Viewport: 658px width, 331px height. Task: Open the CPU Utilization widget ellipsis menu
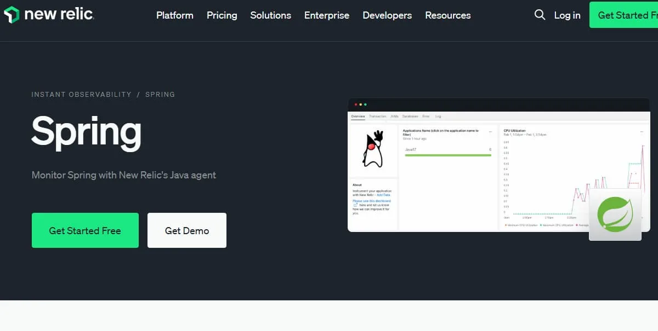(x=642, y=131)
